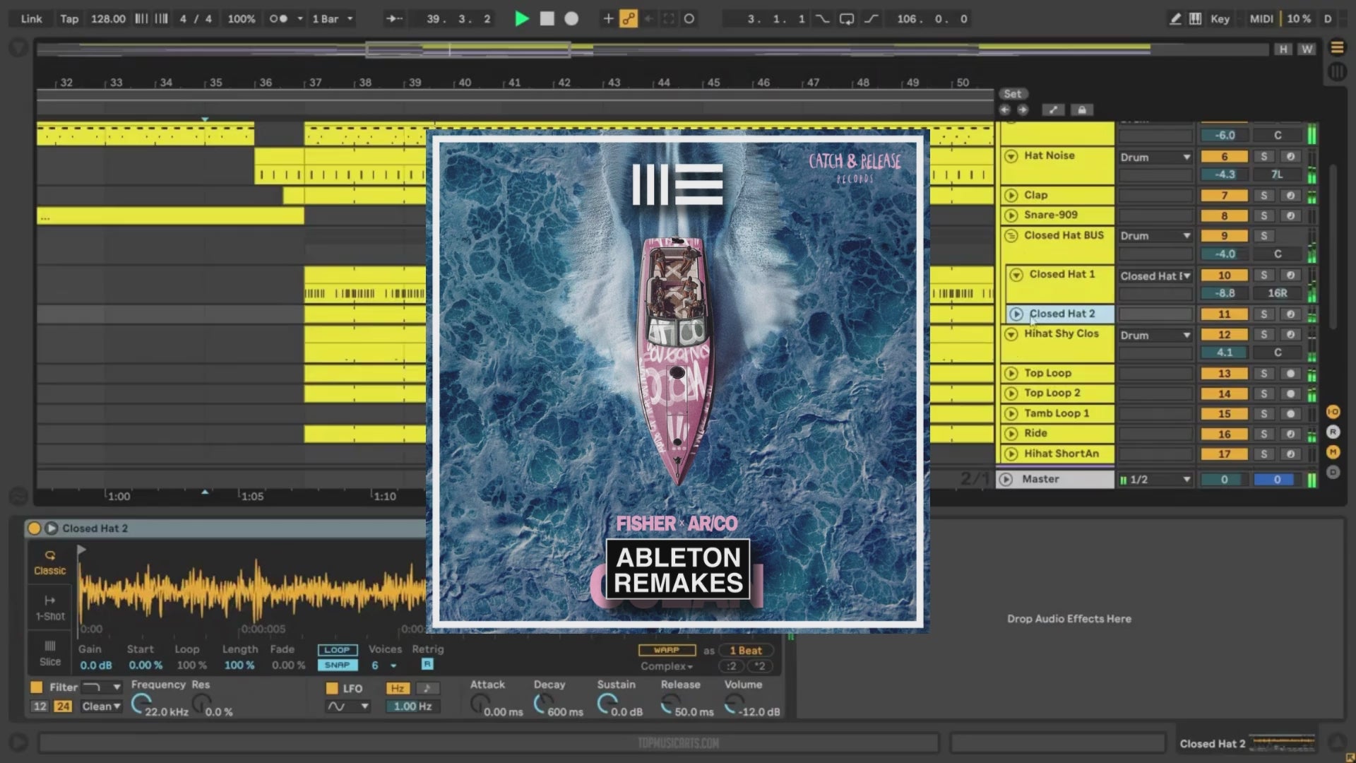Select 1-Shot playback mode
The image size is (1356, 763).
click(x=49, y=608)
